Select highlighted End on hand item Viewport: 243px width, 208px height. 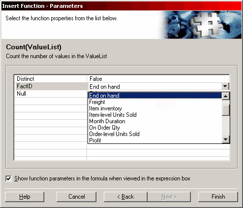(155, 96)
